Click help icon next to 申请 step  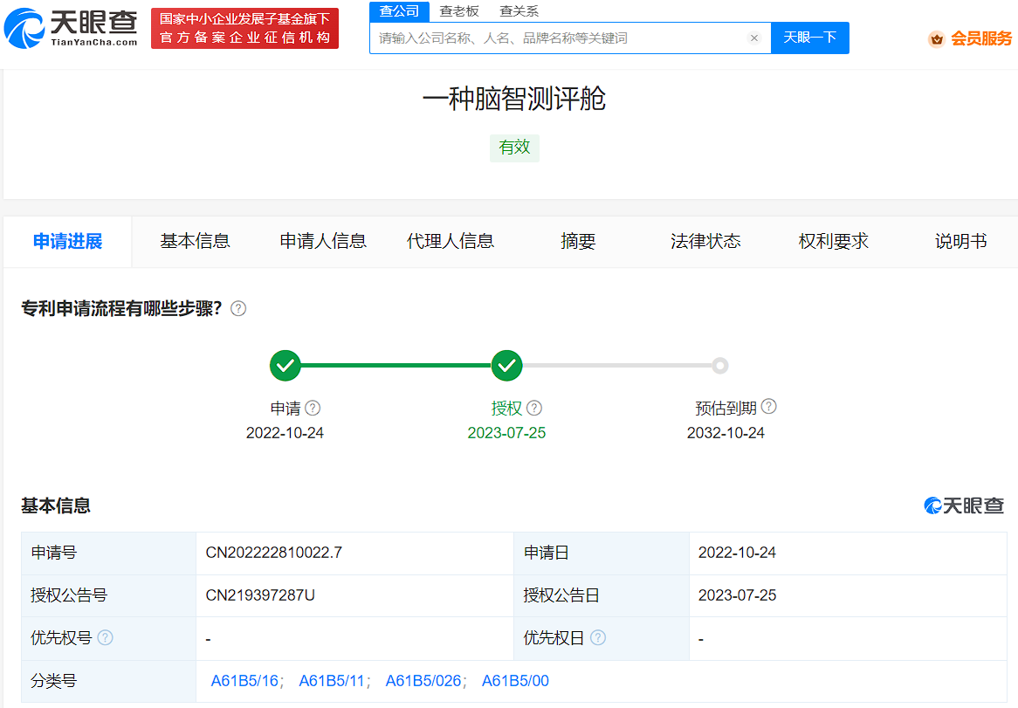pyautogui.click(x=313, y=408)
